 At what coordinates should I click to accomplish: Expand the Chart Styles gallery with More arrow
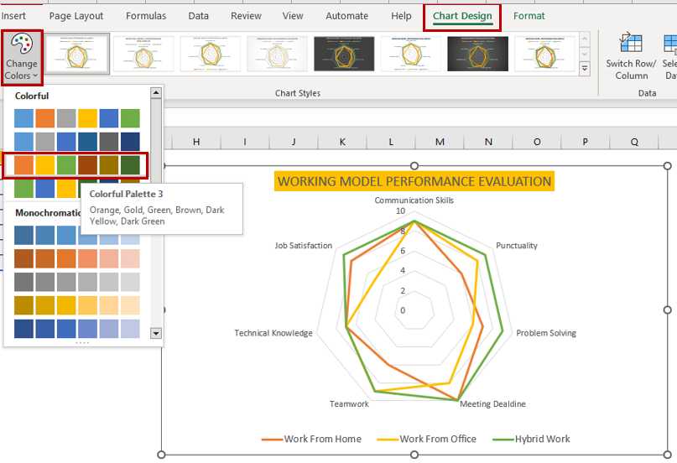[x=585, y=69]
